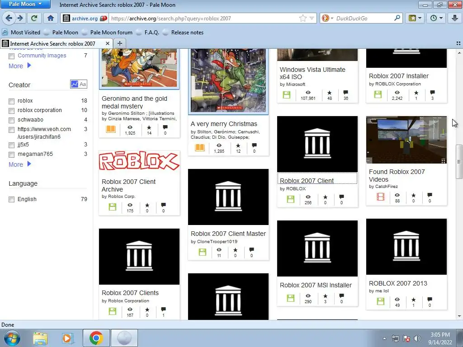Open the Release notes bookmark

click(x=183, y=33)
